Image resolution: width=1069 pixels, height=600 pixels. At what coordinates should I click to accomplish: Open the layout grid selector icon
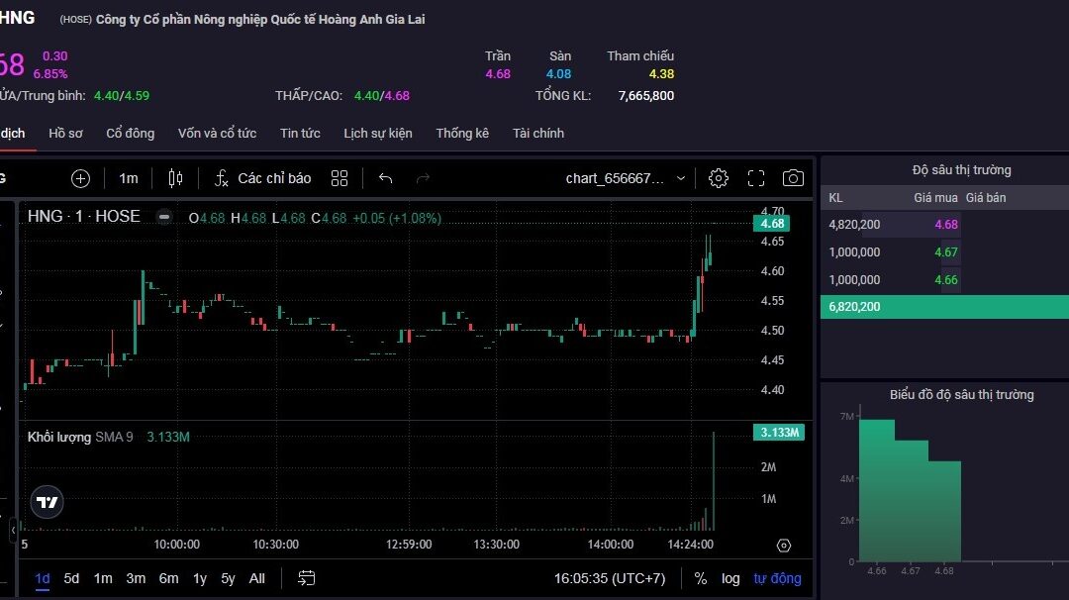pos(340,178)
